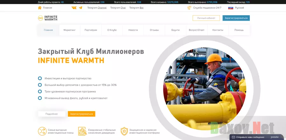
Task: Click text Защищённая и надежная инвестиционная платформа
Action: pos(145,131)
